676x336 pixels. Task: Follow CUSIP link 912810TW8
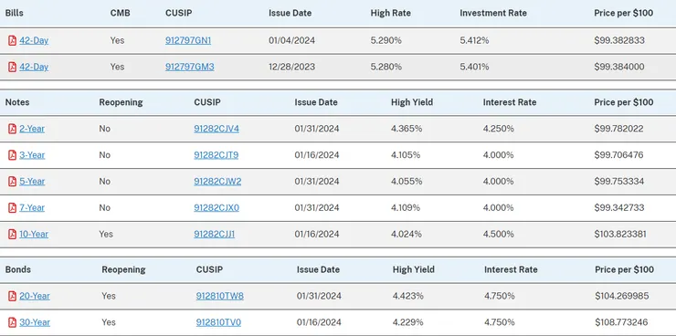click(220, 296)
